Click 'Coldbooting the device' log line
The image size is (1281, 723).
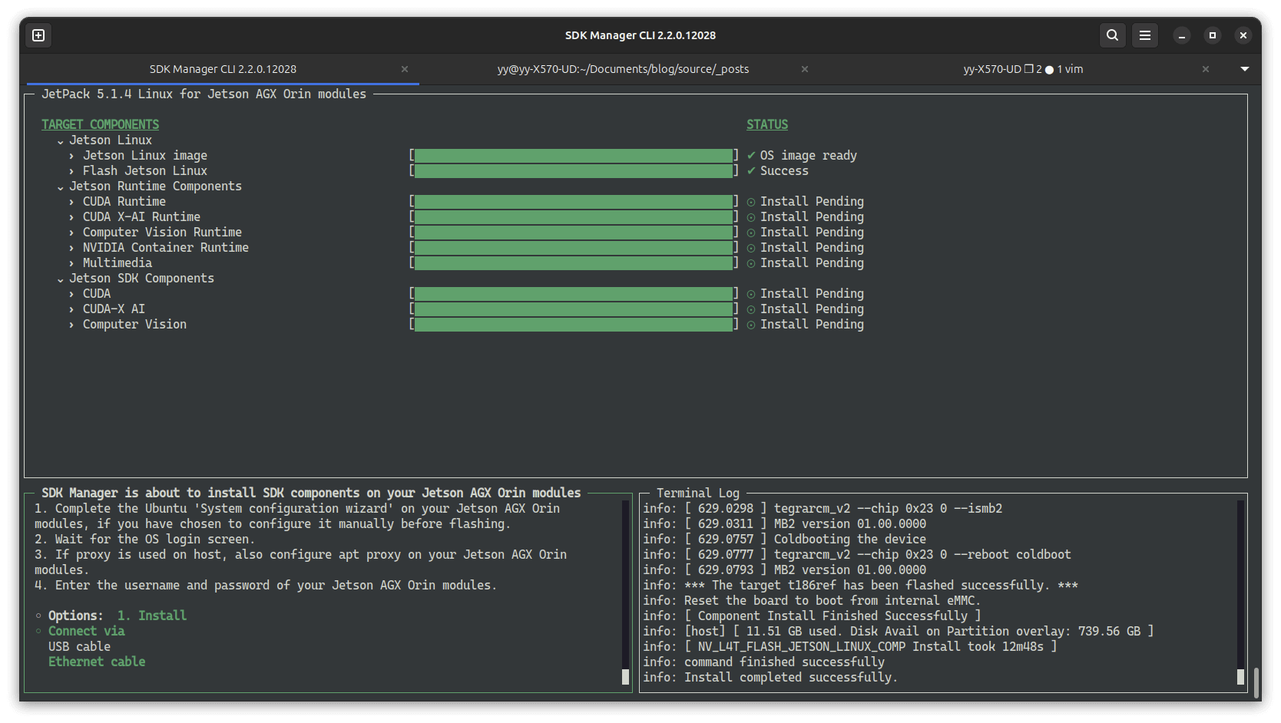784,539
